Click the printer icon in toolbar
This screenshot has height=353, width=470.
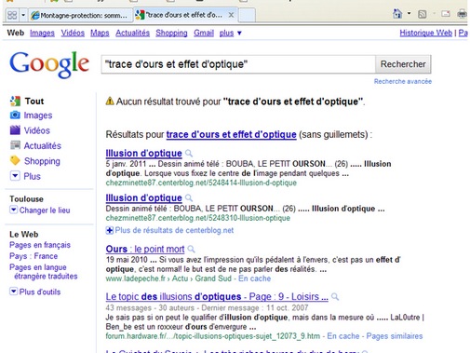pos(463,14)
